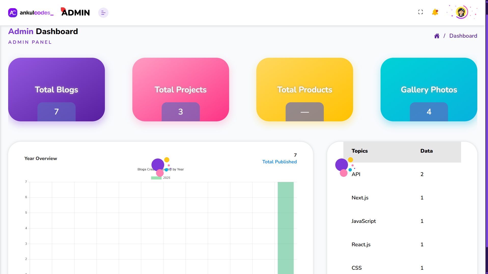Open the Total Blogs card
The height and width of the screenshot is (274, 488).
pyautogui.click(x=57, y=90)
